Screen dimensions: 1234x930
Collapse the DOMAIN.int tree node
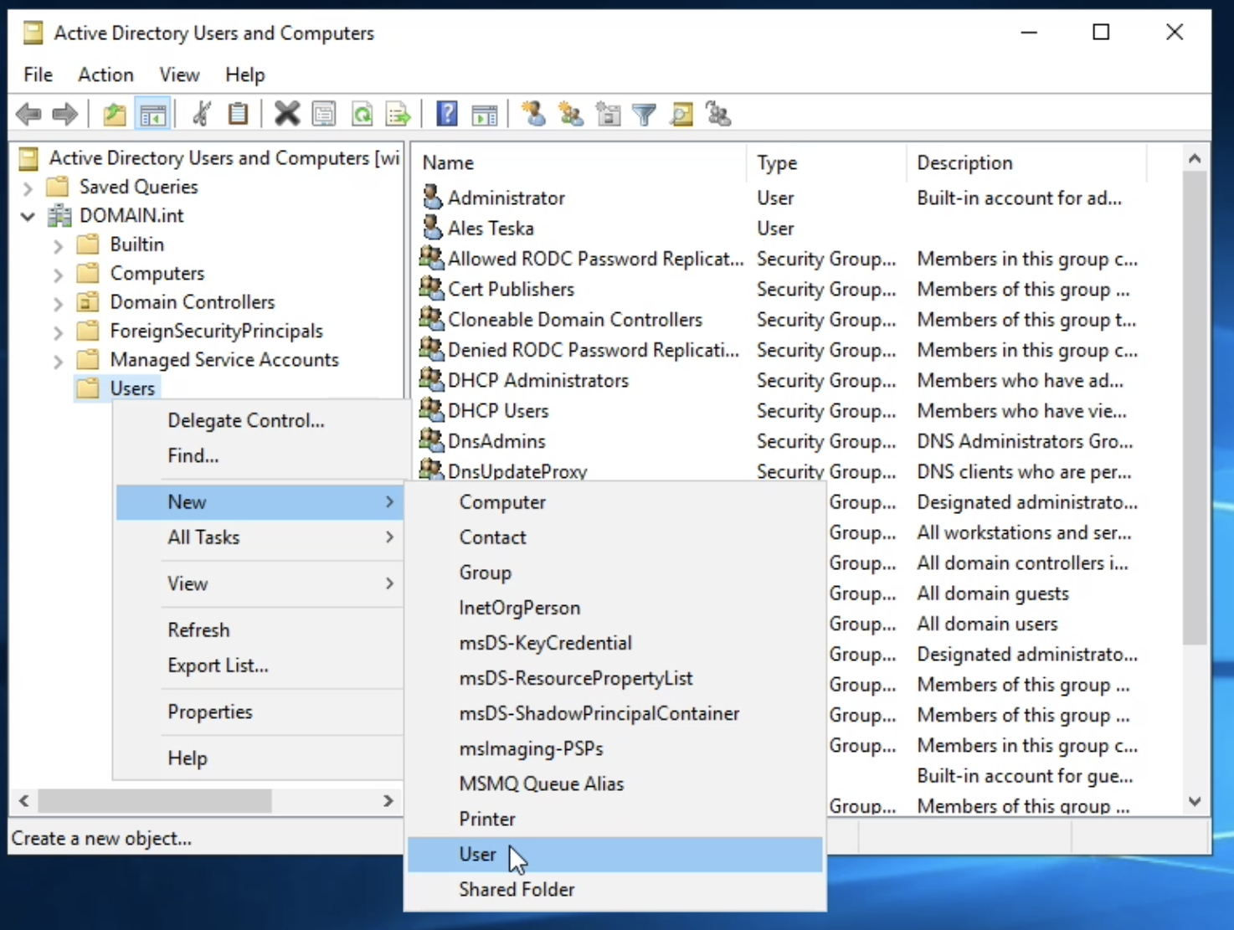(28, 216)
